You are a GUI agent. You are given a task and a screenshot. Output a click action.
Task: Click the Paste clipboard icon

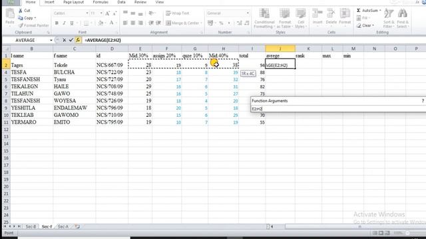tap(10, 13)
